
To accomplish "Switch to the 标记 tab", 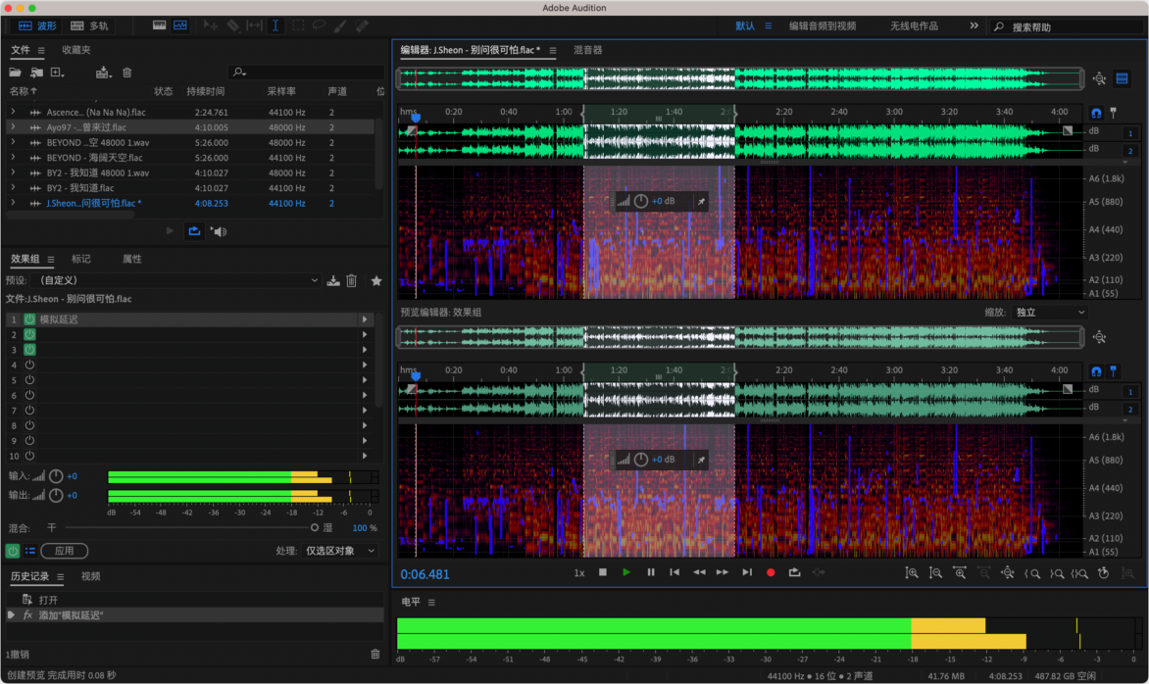I will point(81,260).
